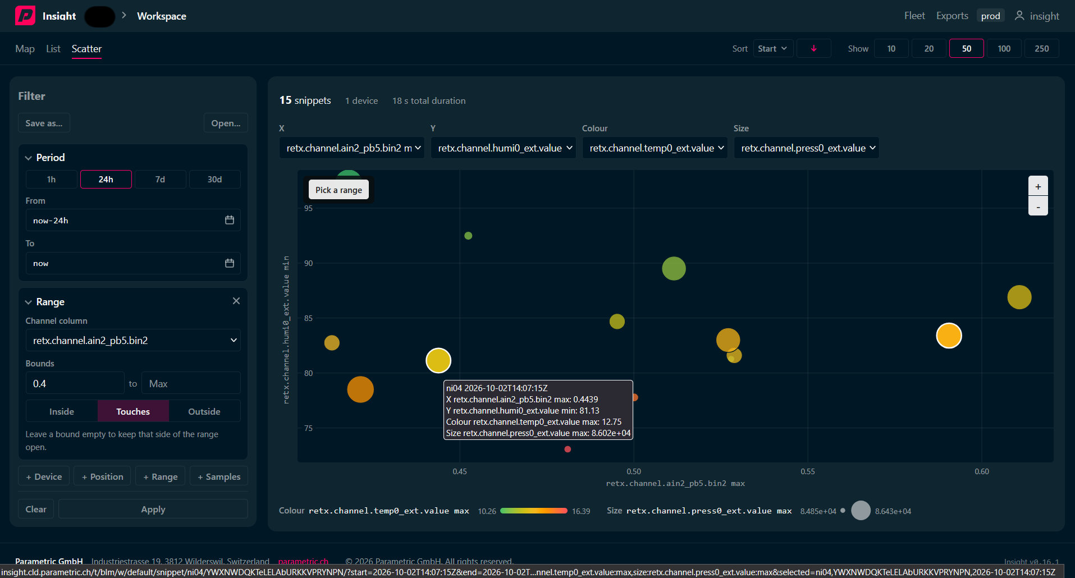Click the large orange point near y 78
The width and height of the screenshot is (1075, 578).
(360, 389)
